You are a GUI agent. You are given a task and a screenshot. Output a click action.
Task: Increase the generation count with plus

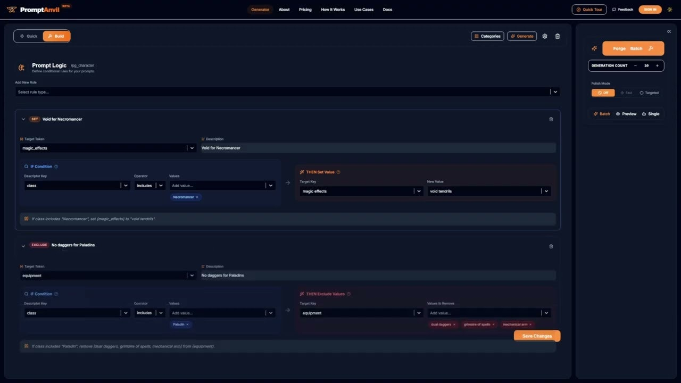[x=657, y=65]
